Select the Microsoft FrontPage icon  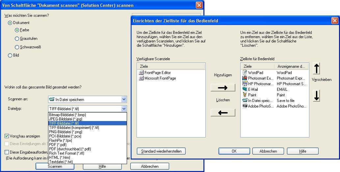[x=141, y=78]
